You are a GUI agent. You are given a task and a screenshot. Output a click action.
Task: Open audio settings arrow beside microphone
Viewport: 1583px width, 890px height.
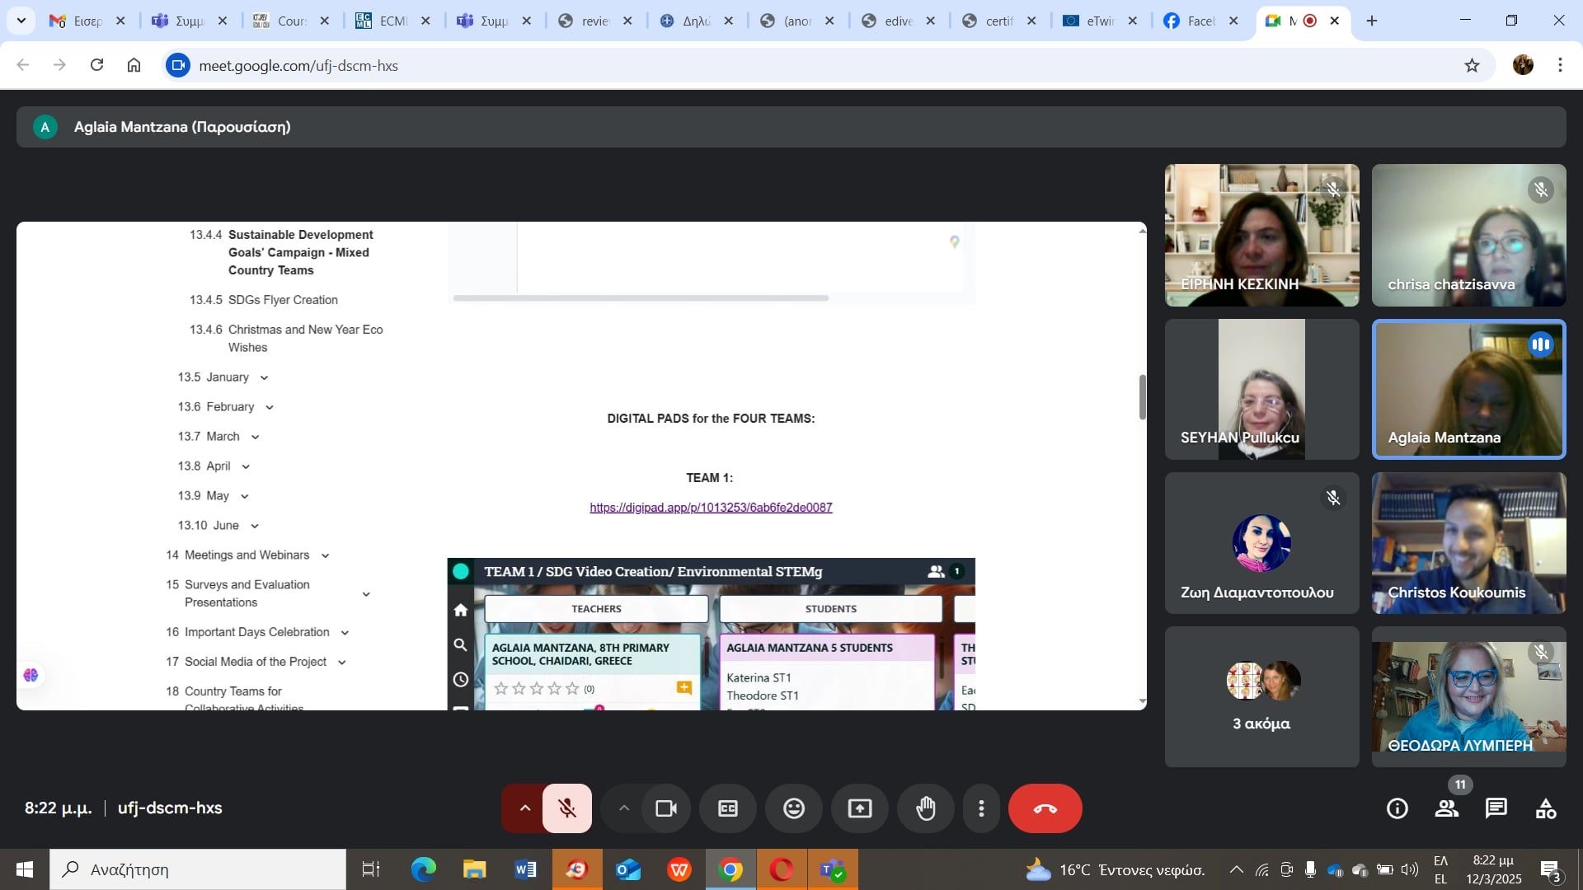pyautogui.click(x=524, y=808)
